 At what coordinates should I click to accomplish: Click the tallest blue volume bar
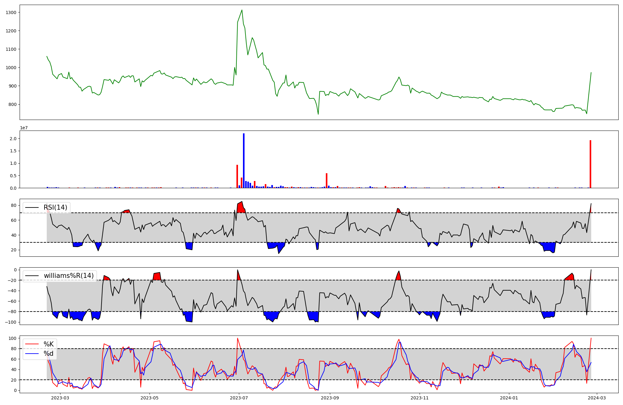(x=244, y=160)
